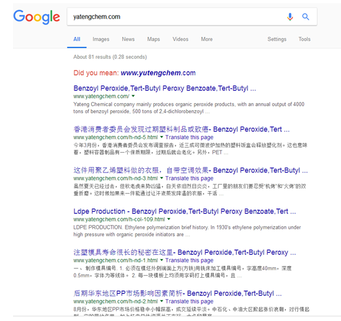341x321 pixels.
Task: Expand the More menu
Action: pyautogui.click(x=206, y=39)
